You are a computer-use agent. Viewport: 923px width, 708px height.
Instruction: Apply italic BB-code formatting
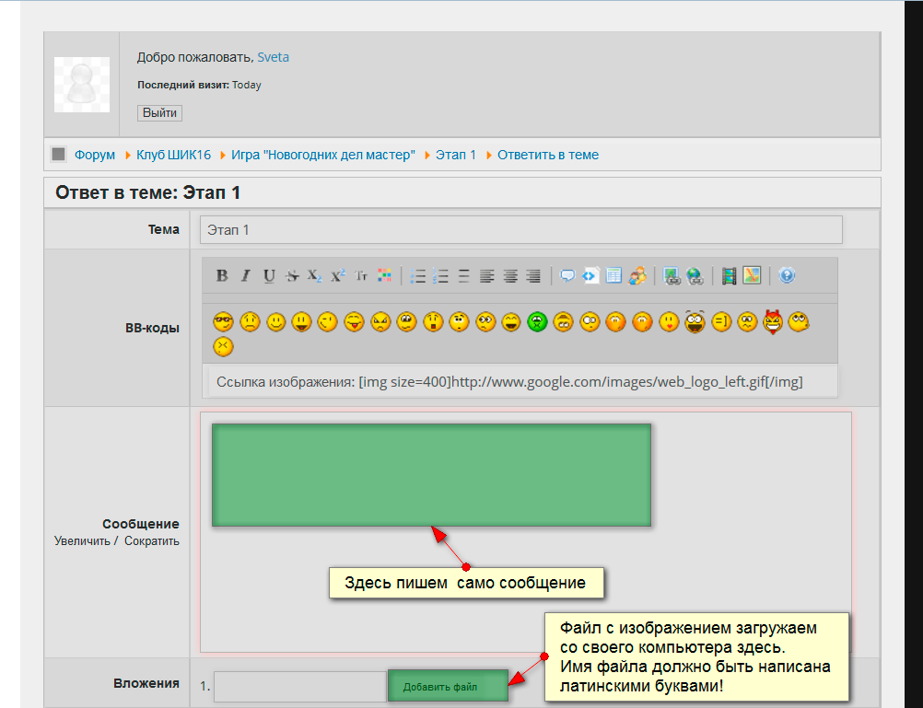[x=246, y=275]
